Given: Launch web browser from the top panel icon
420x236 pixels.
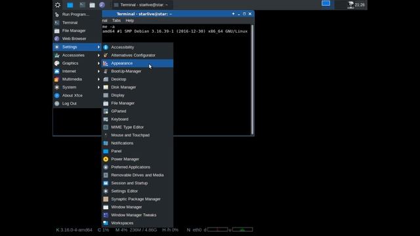Looking at the screenshot, I should click(x=102, y=5).
